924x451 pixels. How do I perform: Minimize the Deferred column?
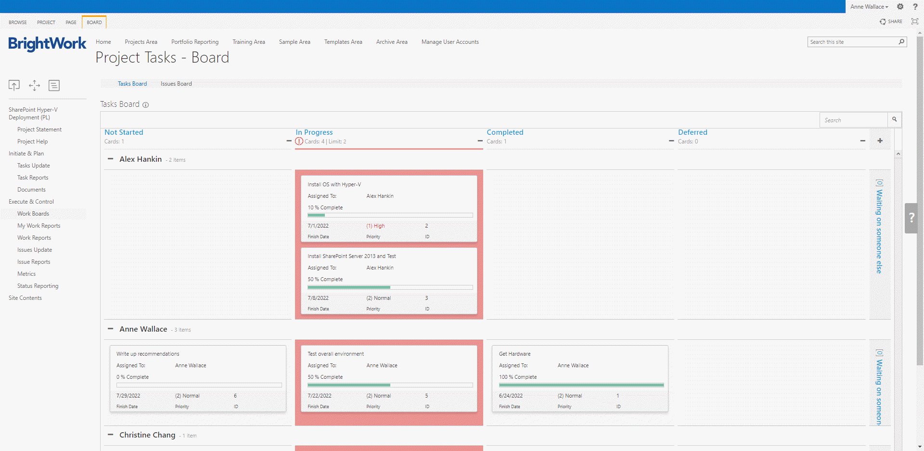(862, 141)
